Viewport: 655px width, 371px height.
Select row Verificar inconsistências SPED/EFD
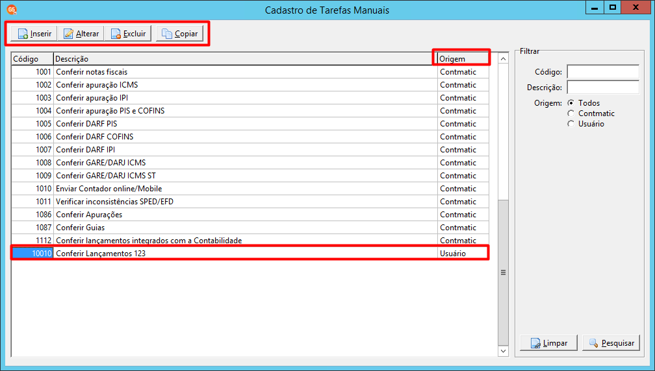(x=250, y=201)
